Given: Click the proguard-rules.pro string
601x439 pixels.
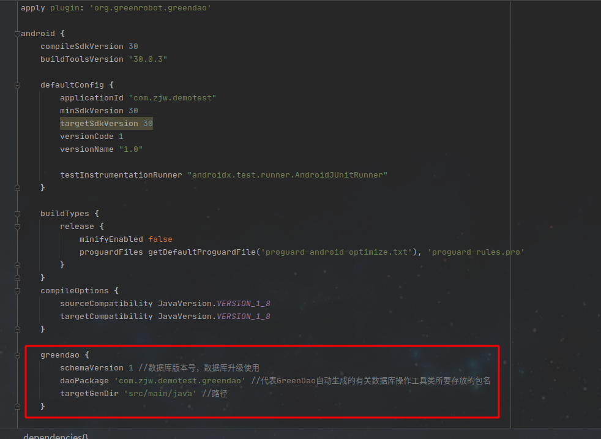Looking at the screenshot, I should pyautogui.click(x=476, y=252).
